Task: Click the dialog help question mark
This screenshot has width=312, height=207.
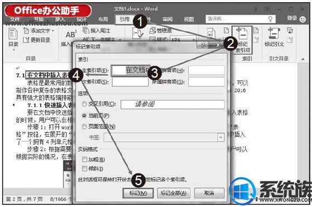Action: (x=203, y=45)
